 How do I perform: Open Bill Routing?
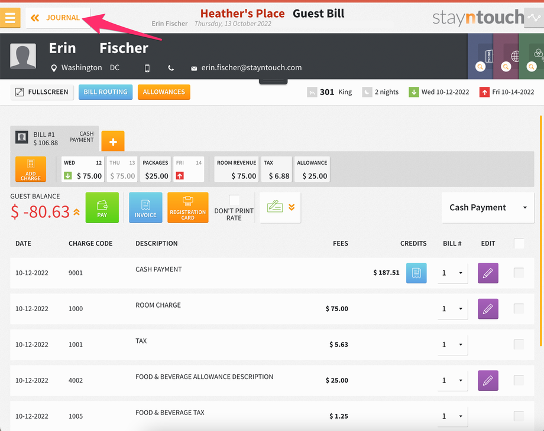pyautogui.click(x=105, y=92)
